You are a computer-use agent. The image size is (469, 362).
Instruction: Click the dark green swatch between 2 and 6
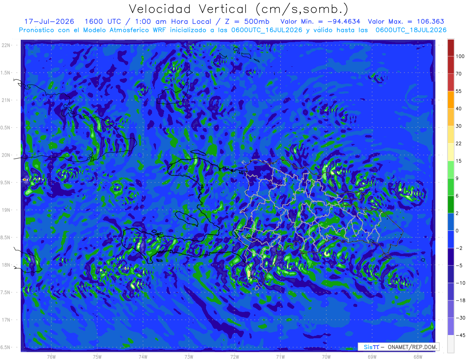pos(451,204)
